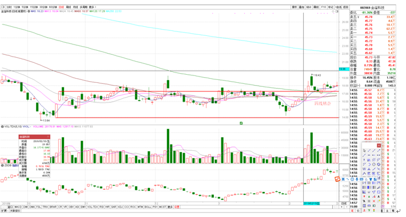Click gear icon next to VOL-TDX label
The height and width of the screenshot is (217, 406).
pyautogui.click(x=2, y=127)
